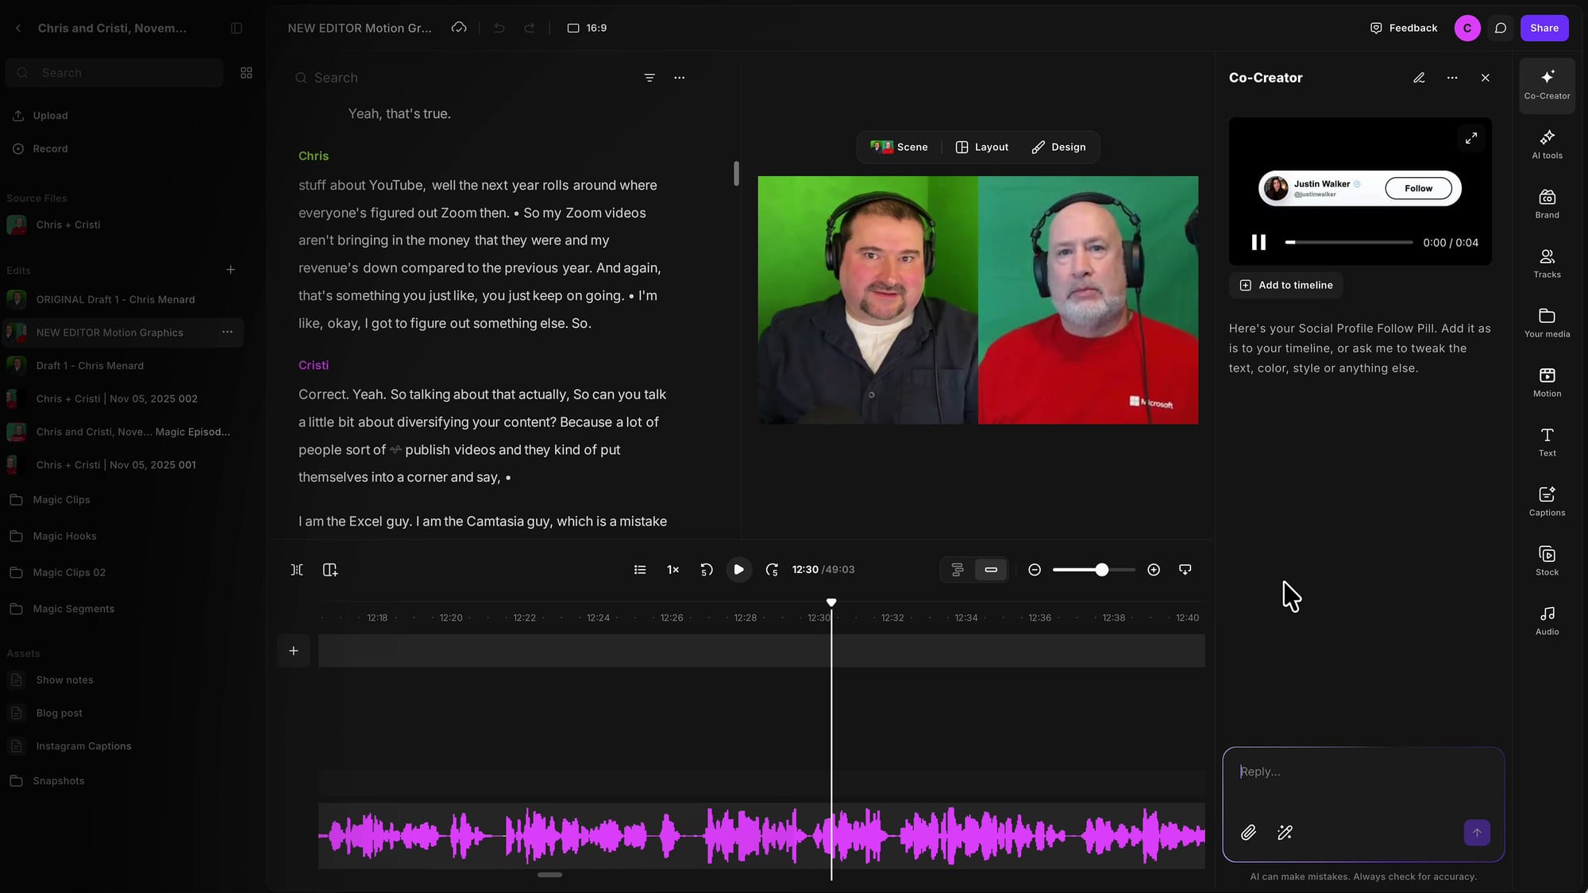Select Upload in the left sidebar
The height and width of the screenshot is (893, 1588).
click(x=40, y=116)
